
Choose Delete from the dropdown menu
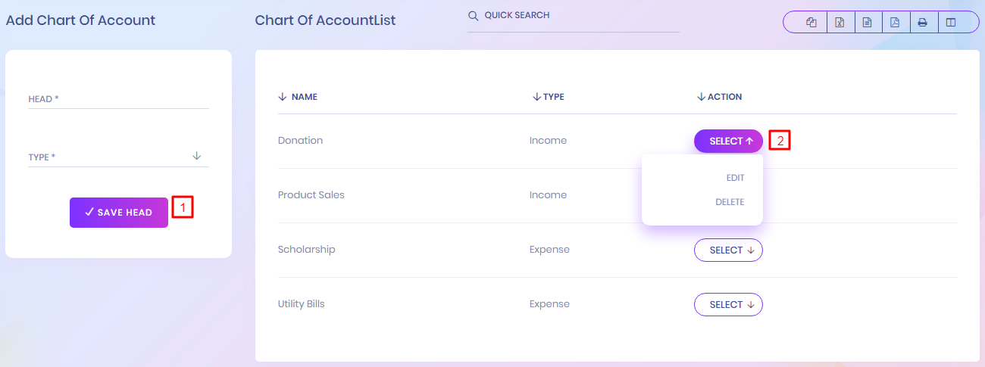(730, 202)
